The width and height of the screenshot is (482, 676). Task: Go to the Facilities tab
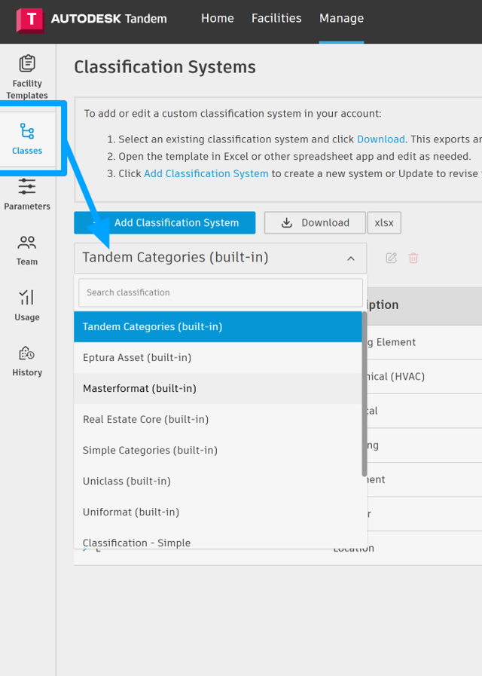pyautogui.click(x=276, y=18)
